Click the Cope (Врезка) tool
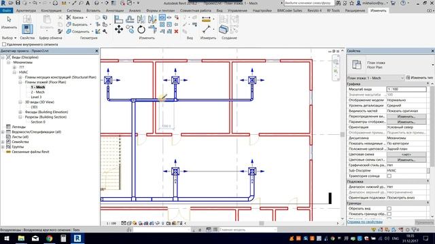 (75, 18)
